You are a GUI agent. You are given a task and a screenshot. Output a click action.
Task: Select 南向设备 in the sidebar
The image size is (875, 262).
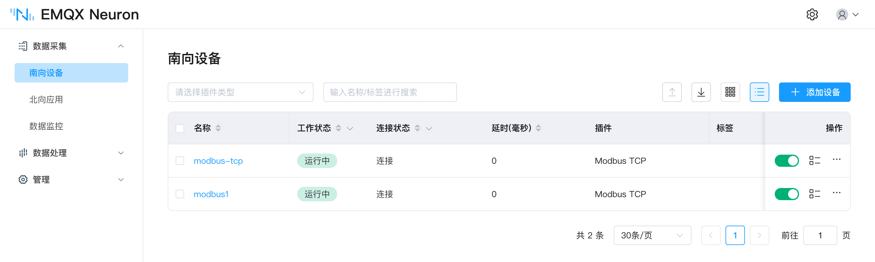[x=71, y=73]
